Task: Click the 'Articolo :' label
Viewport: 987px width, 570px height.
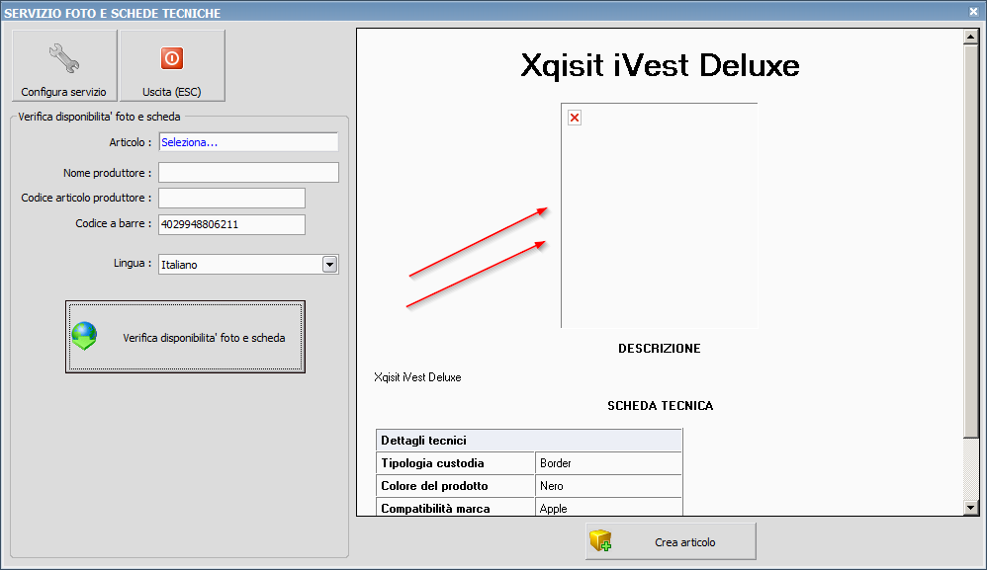Action: click(131, 142)
